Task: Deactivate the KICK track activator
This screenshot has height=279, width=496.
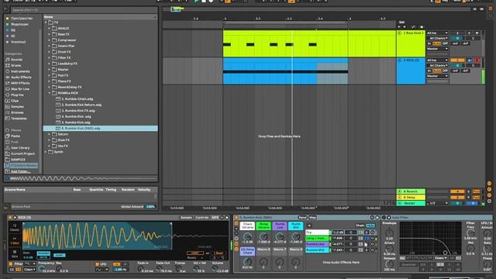Action: [457, 60]
